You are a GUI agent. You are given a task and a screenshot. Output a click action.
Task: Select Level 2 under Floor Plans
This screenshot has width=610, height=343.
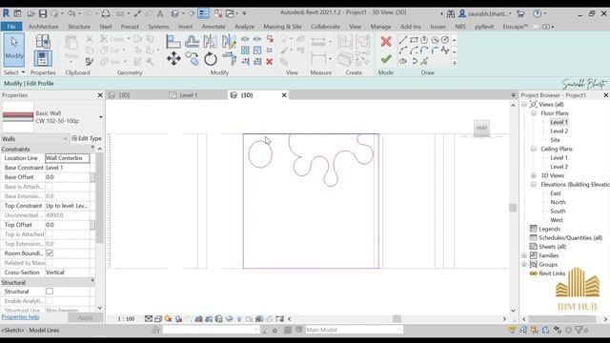tap(559, 131)
